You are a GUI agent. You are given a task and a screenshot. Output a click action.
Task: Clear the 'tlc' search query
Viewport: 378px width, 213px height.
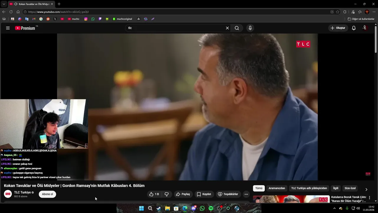pyautogui.click(x=227, y=28)
